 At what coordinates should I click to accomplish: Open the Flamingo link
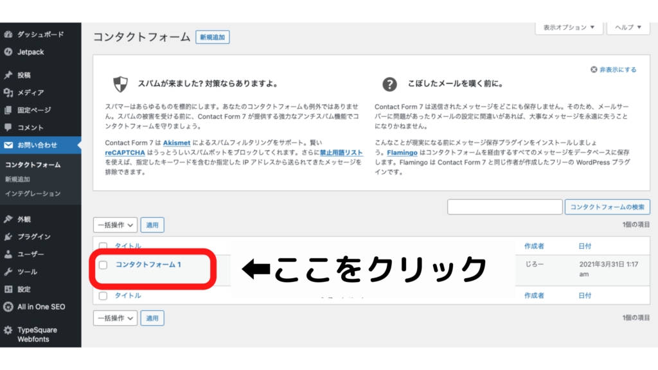(x=402, y=153)
